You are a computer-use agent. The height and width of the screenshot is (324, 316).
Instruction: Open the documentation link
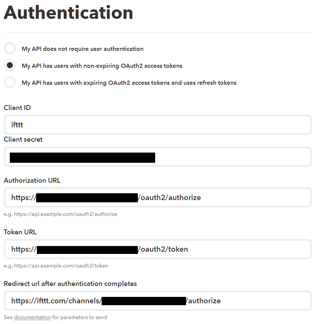click(x=32, y=317)
